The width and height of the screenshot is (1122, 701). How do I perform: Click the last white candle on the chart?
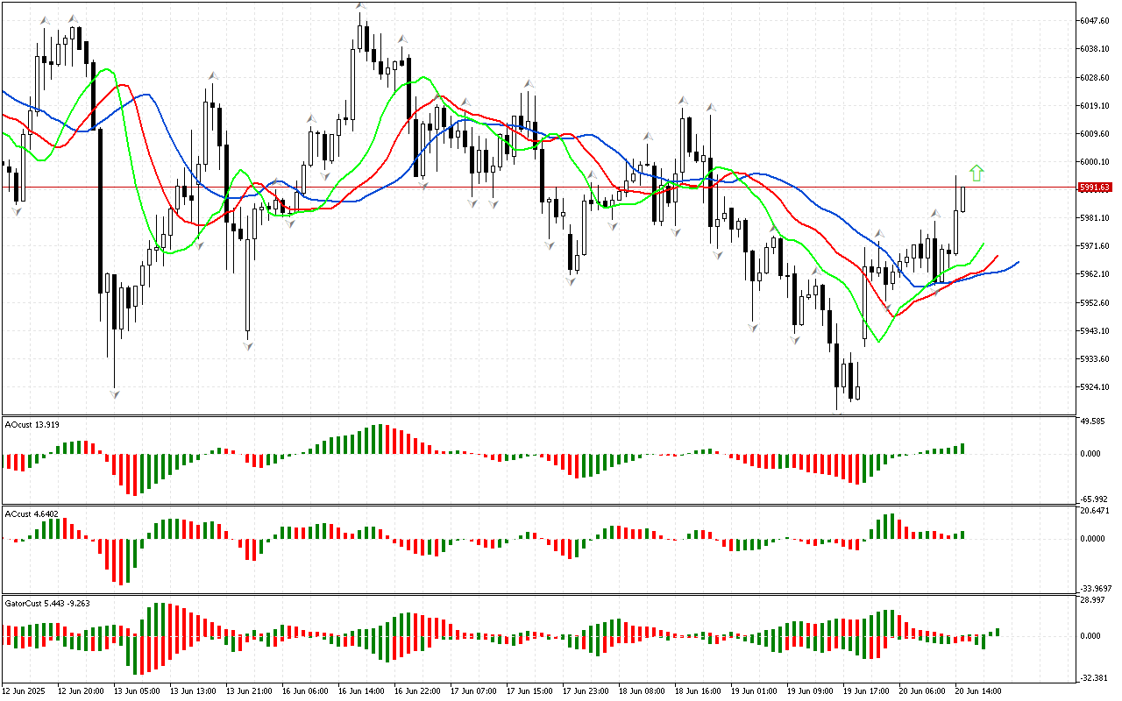pos(962,198)
